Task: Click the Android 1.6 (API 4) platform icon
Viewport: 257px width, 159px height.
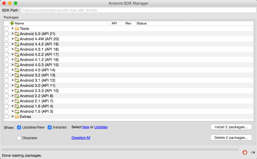Action: pos(17,106)
